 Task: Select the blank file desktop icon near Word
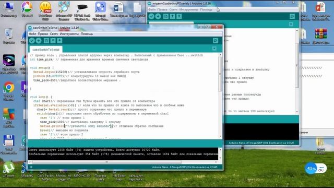point(137,9)
